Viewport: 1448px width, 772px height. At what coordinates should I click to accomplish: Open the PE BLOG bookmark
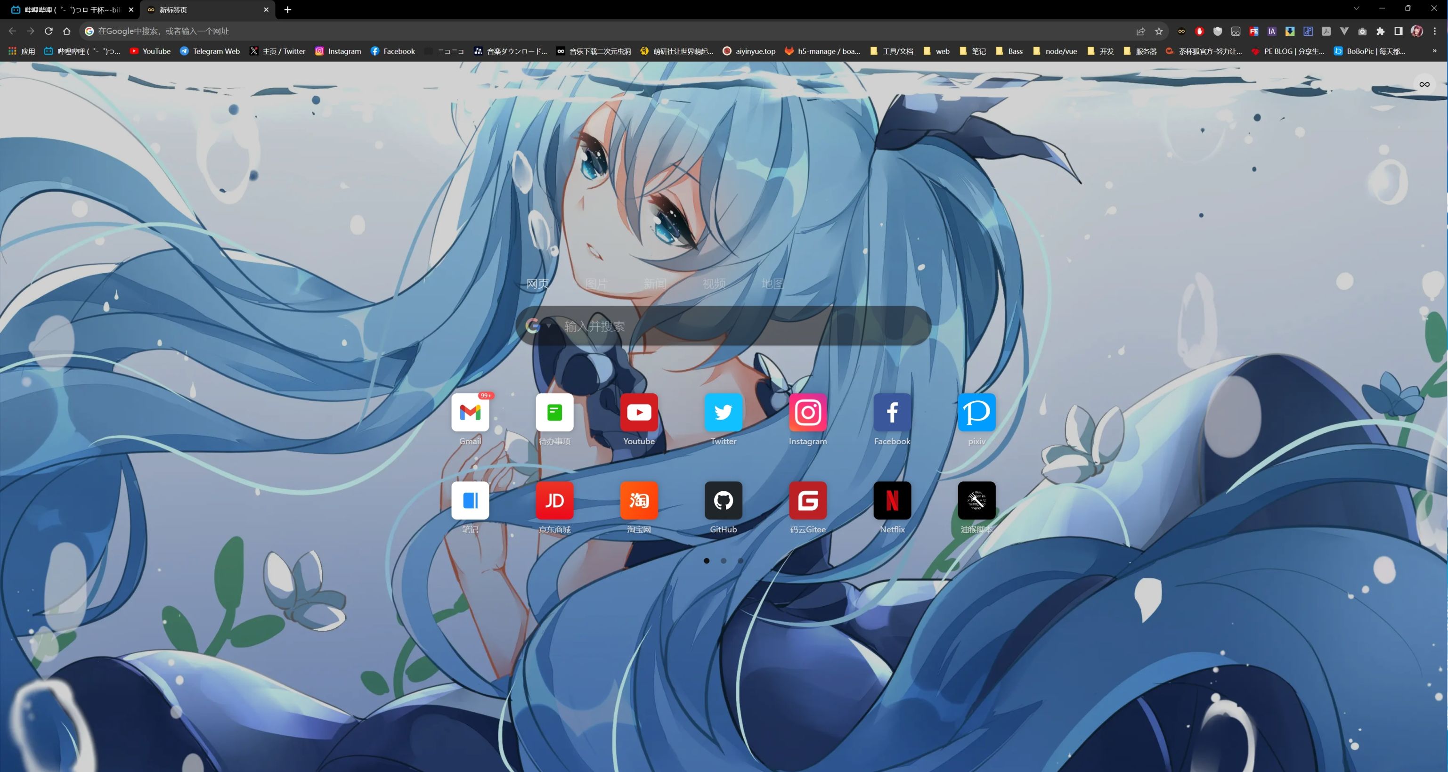(x=1287, y=51)
